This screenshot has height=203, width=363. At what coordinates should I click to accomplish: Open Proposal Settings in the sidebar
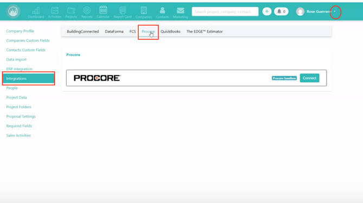(x=21, y=116)
